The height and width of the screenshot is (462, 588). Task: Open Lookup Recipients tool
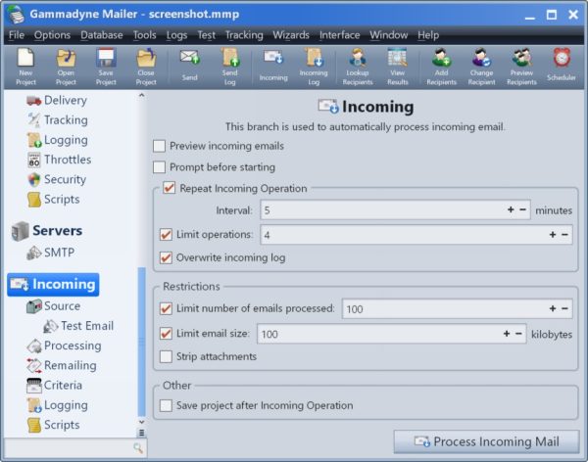(x=358, y=66)
